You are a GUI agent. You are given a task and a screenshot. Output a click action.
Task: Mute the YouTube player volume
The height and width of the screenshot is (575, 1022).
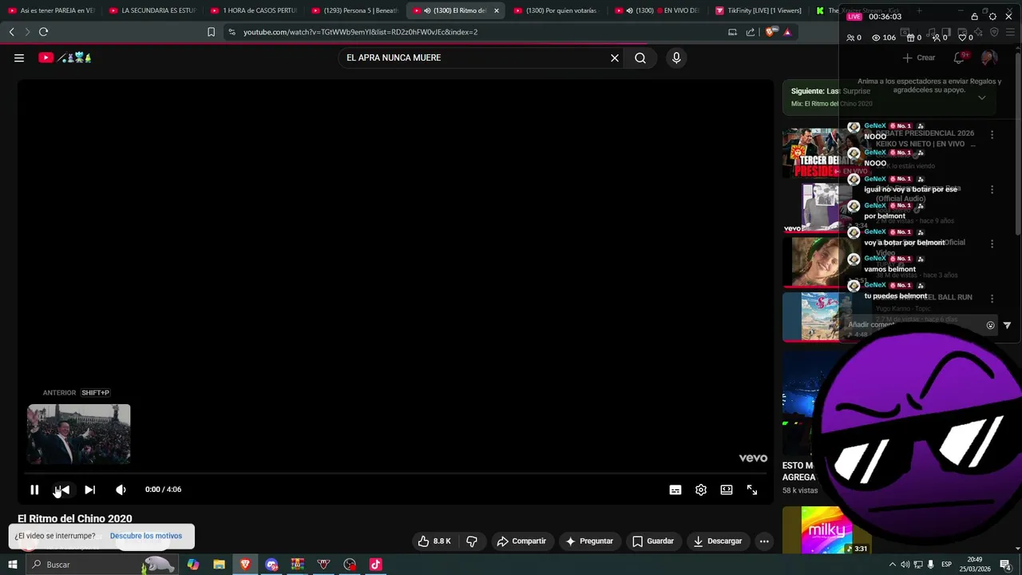coord(121,490)
